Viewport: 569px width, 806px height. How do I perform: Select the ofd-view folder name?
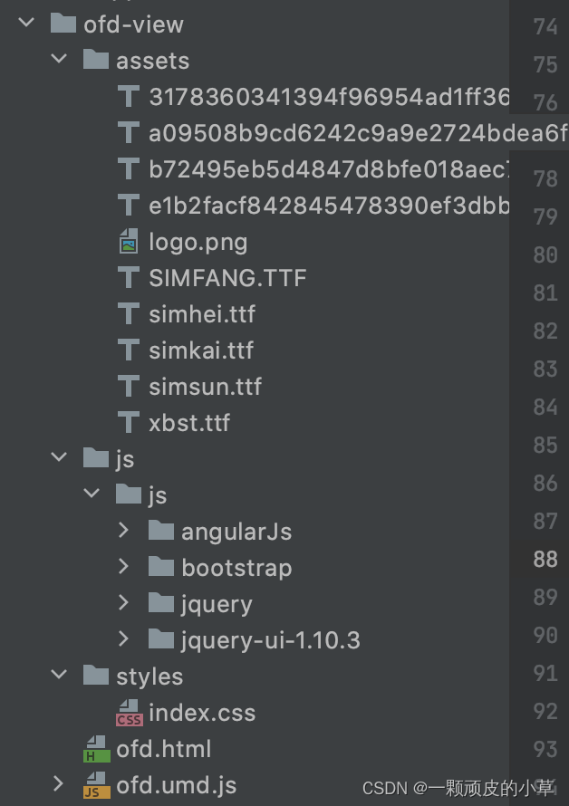pyautogui.click(x=133, y=24)
